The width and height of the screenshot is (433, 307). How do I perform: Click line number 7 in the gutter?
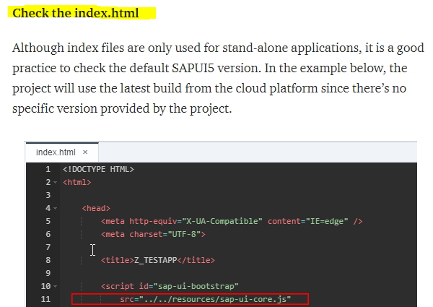coord(48,247)
